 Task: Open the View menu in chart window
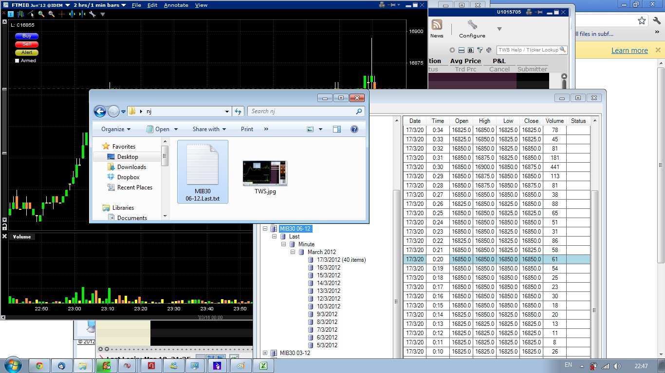click(201, 5)
